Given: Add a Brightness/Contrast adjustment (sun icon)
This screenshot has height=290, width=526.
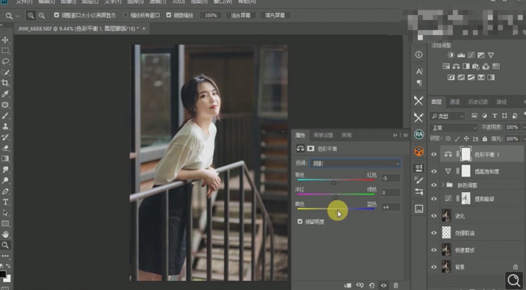Looking at the screenshot, I should (451, 55).
